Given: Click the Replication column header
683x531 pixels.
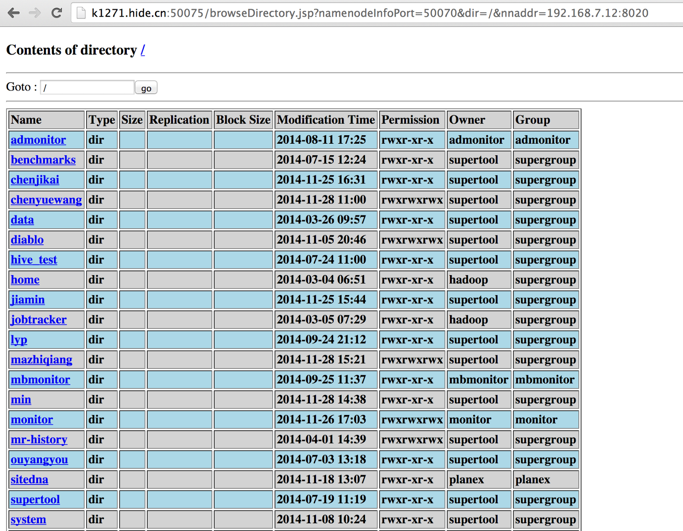Looking at the screenshot, I should click(x=179, y=120).
